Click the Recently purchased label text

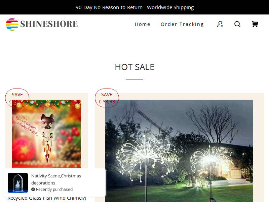54,189
